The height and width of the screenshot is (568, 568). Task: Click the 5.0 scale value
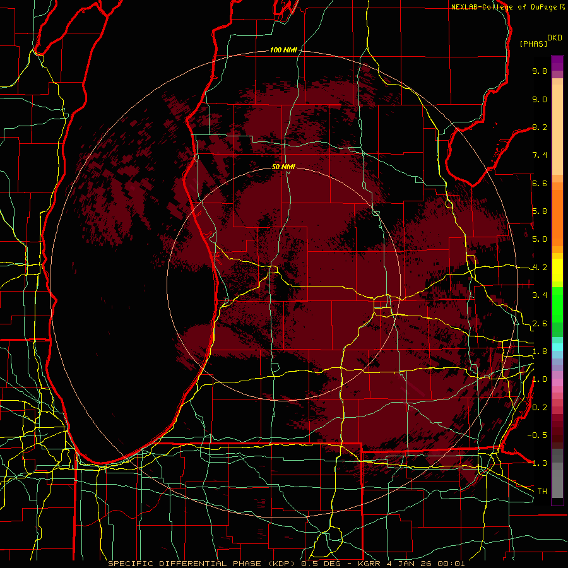[x=540, y=239]
